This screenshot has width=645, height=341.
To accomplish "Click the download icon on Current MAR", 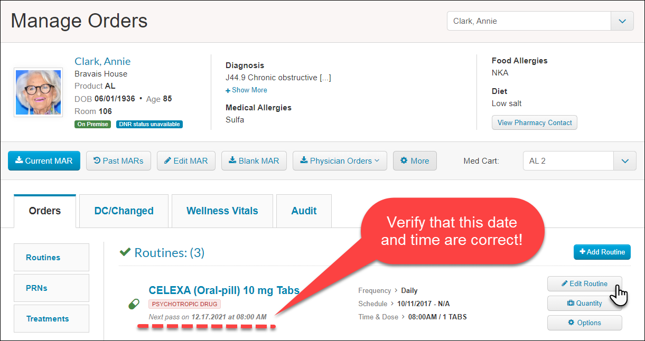I will click(19, 160).
